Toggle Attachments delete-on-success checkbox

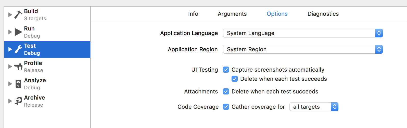(x=226, y=91)
